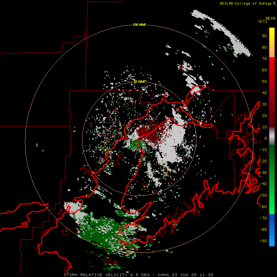Viewport: 277px width, 277px height.
Task: Click the "23 JUN 25 11:30" timestamp
Action: coord(192,275)
